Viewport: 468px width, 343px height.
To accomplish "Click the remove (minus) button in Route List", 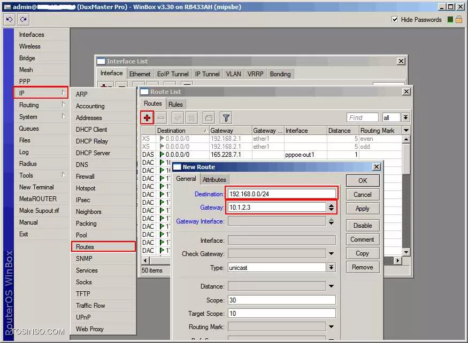I will click(x=161, y=118).
